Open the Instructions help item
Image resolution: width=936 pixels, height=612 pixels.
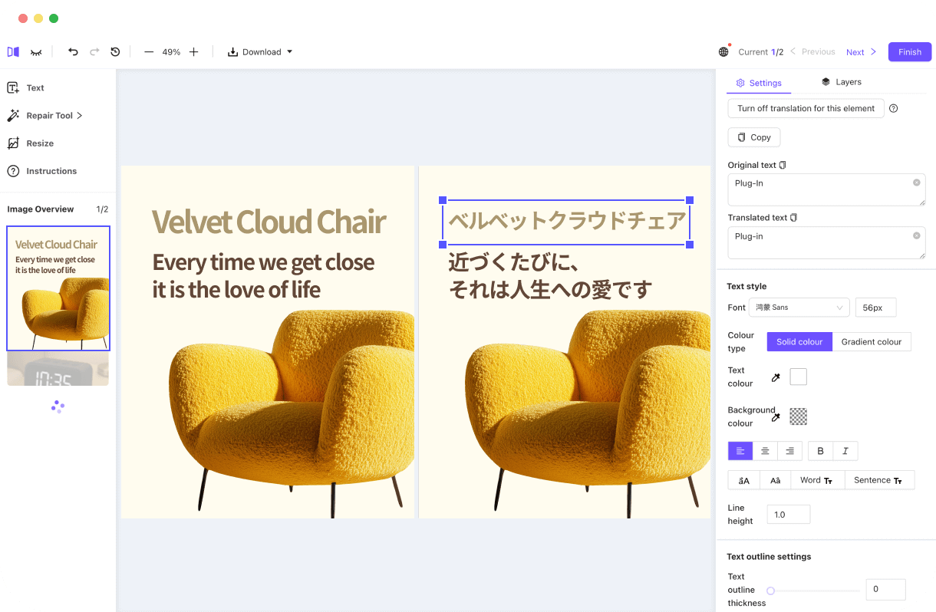pyautogui.click(x=41, y=171)
